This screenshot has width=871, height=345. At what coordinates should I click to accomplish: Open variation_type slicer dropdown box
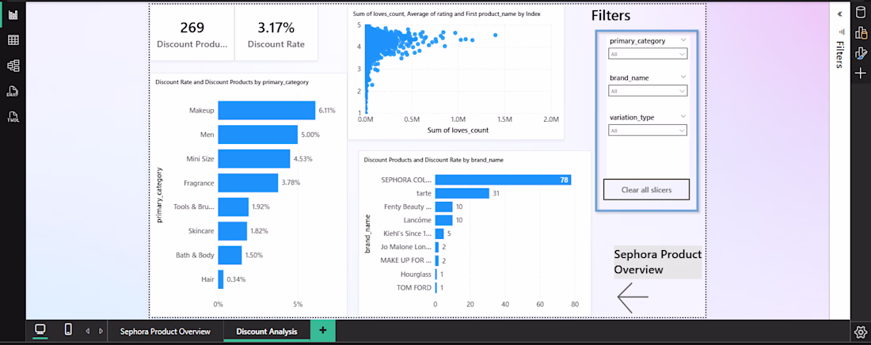(647, 131)
